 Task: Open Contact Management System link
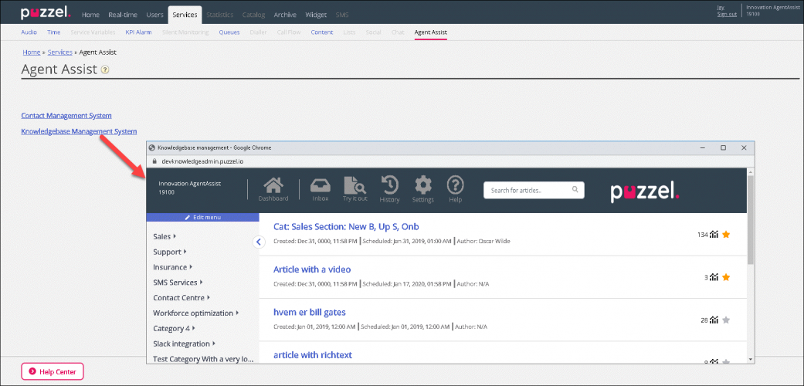click(x=66, y=116)
